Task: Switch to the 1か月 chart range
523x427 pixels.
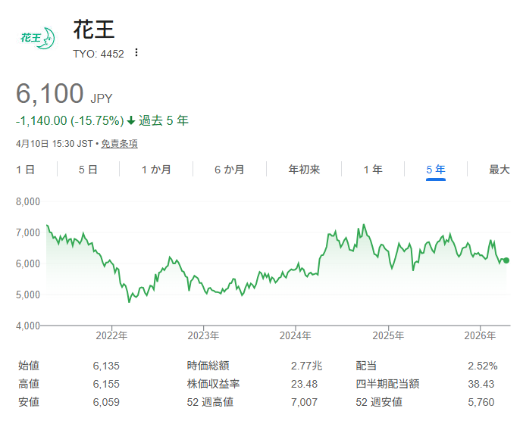Action: click(156, 170)
